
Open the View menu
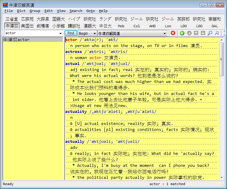pyautogui.click(x=61, y=11)
